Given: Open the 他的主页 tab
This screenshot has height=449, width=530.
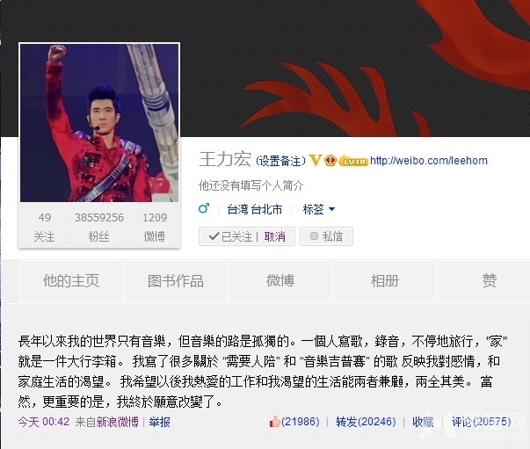Looking at the screenshot, I should click(71, 281).
